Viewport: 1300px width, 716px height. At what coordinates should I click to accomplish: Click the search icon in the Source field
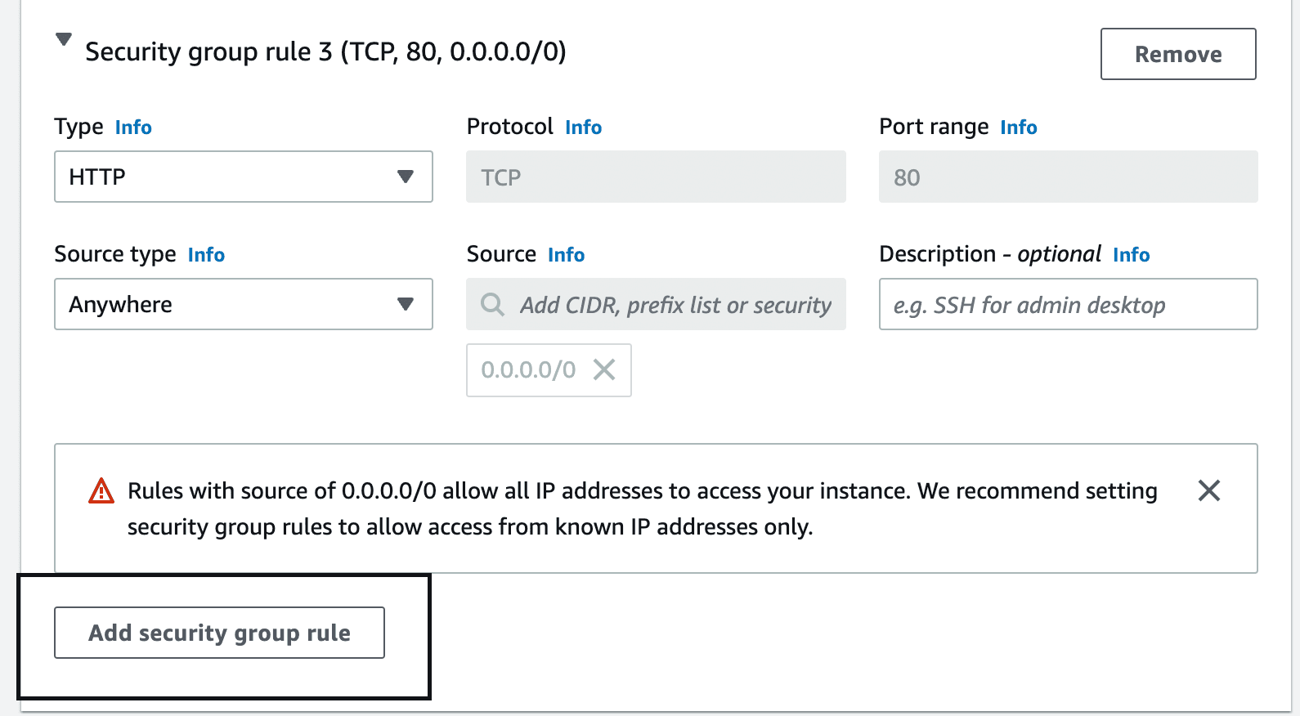(491, 304)
